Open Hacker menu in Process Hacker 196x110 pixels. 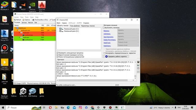(16, 17)
